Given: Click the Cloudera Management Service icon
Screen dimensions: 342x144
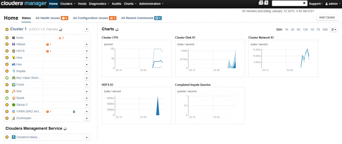Looking at the screenshot, I should click(13, 137).
